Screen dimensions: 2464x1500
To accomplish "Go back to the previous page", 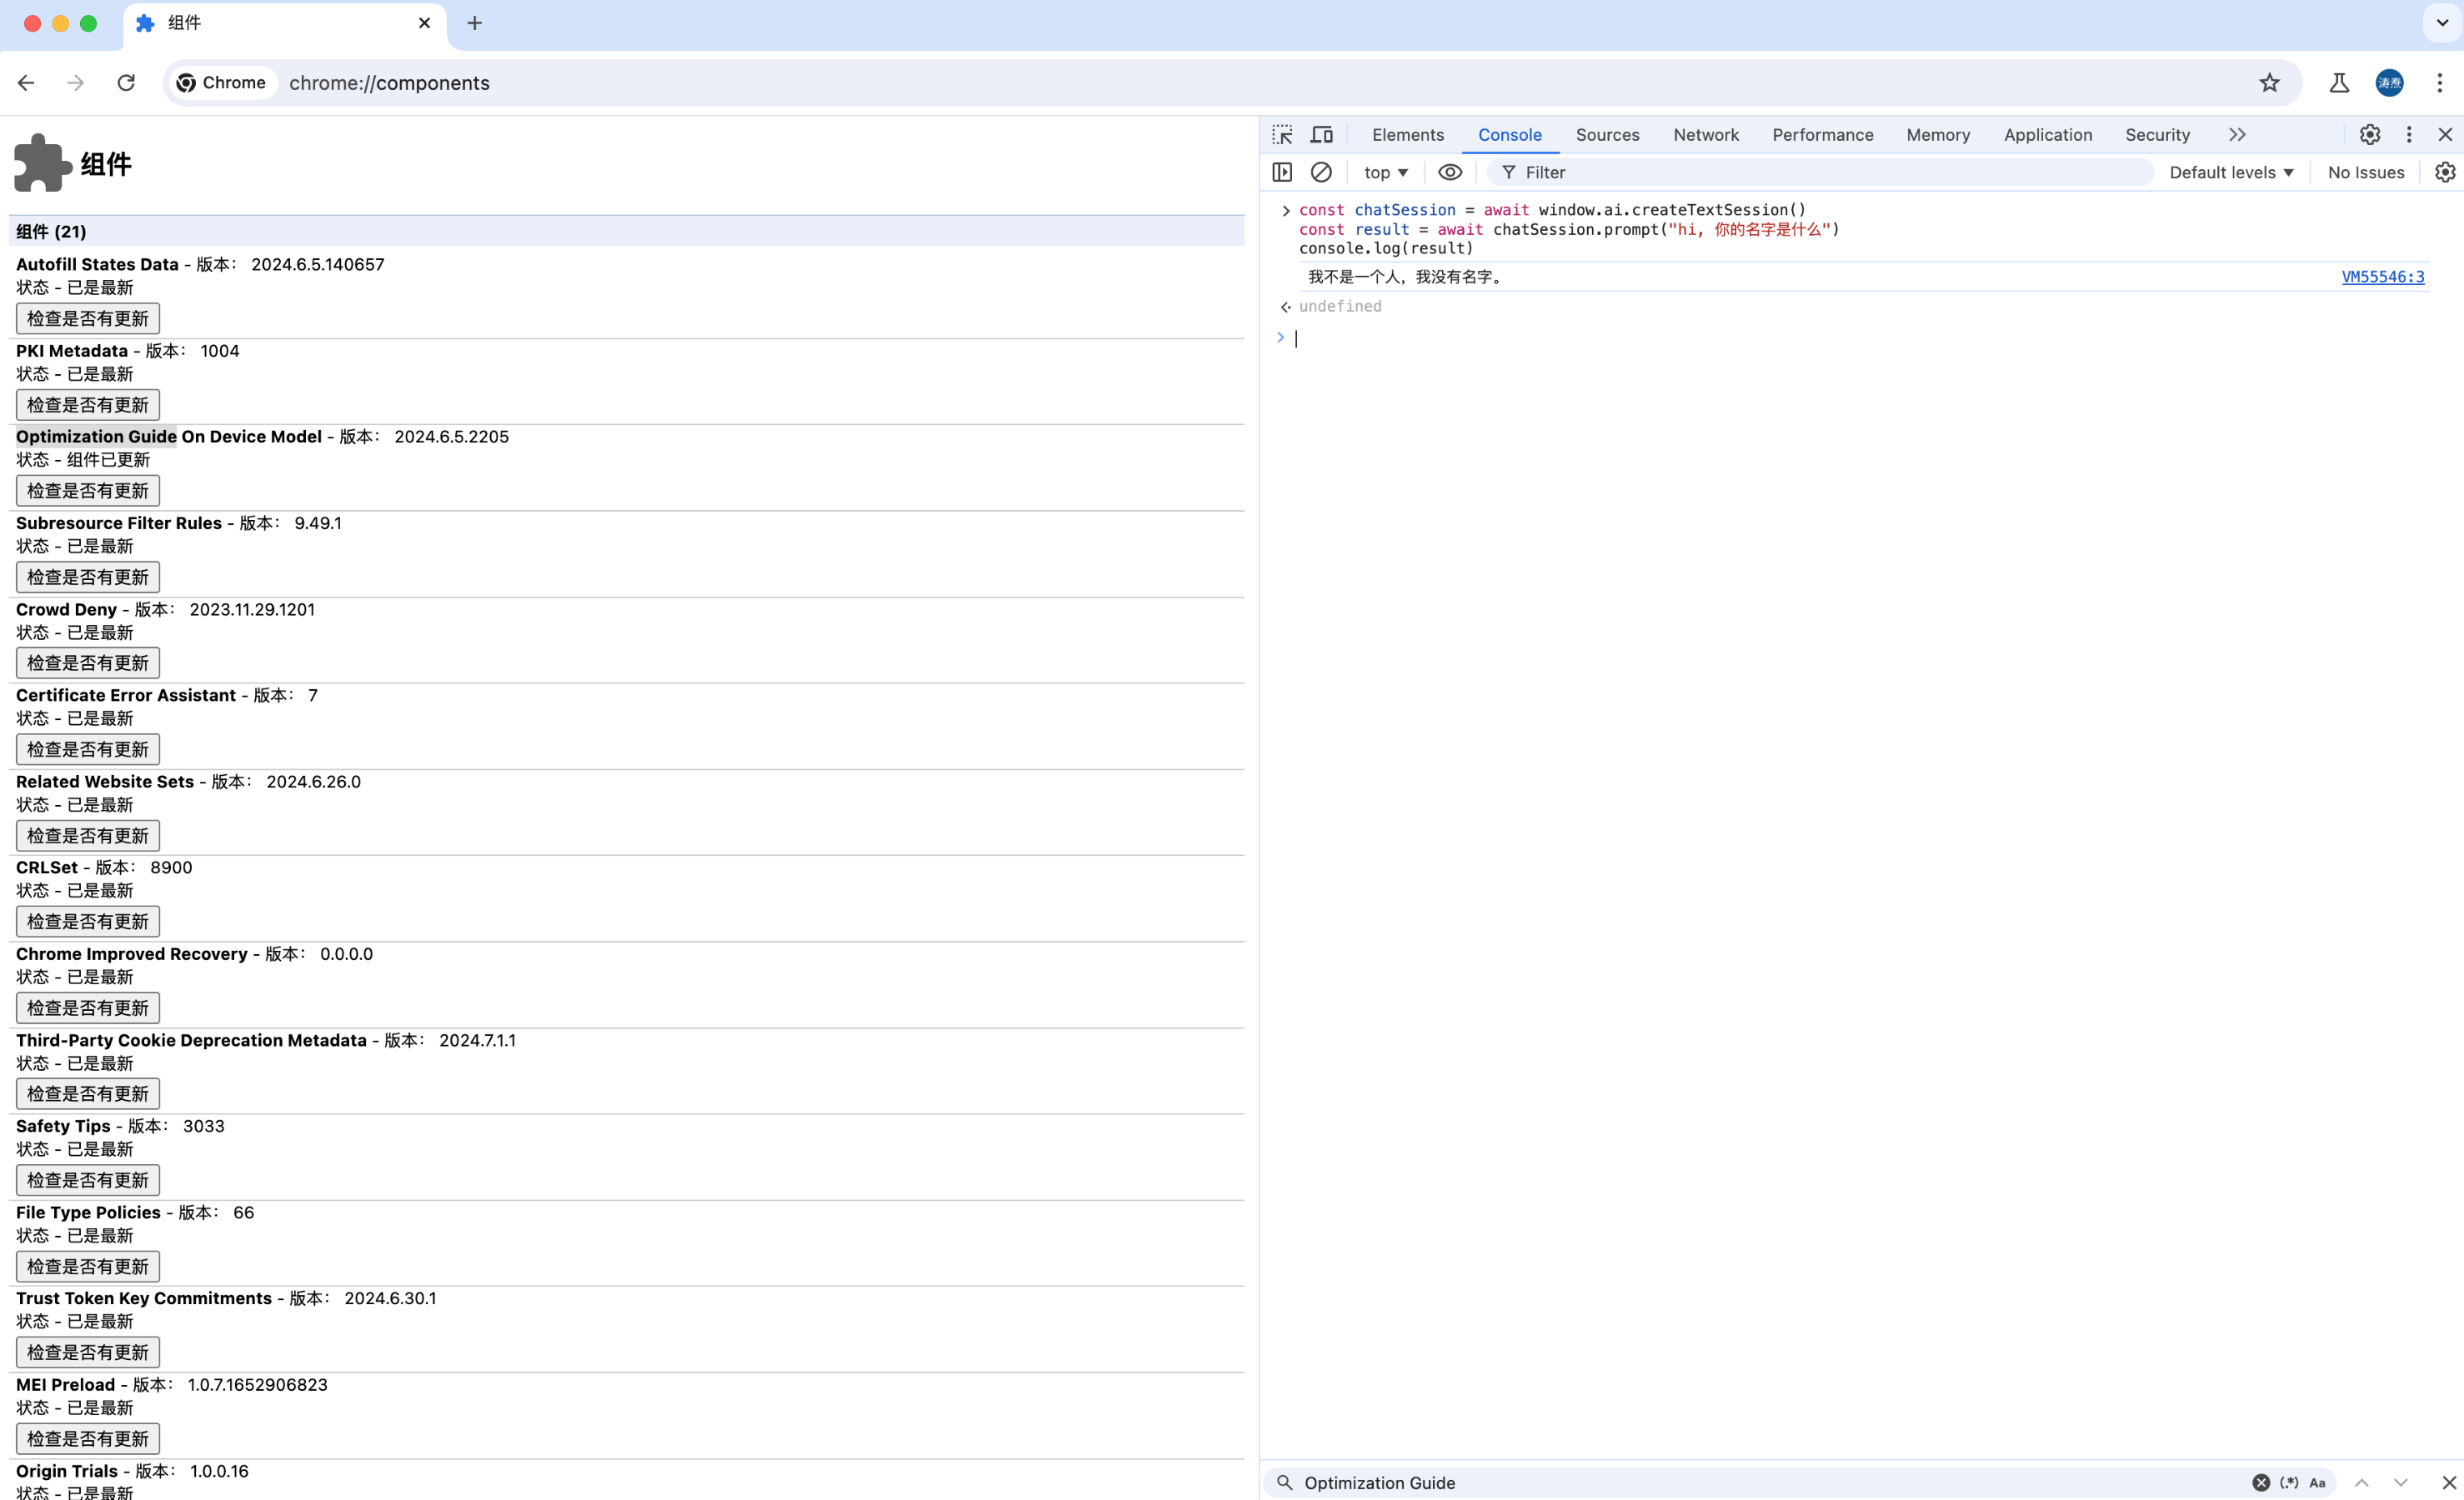I will coord(26,83).
